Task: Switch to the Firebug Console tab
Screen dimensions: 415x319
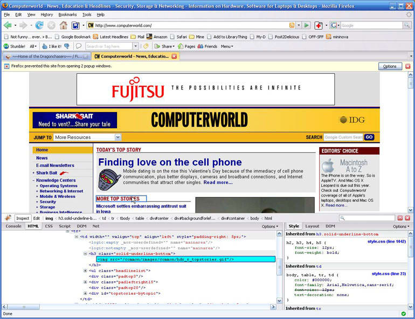Action: pyautogui.click(x=13, y=226)
